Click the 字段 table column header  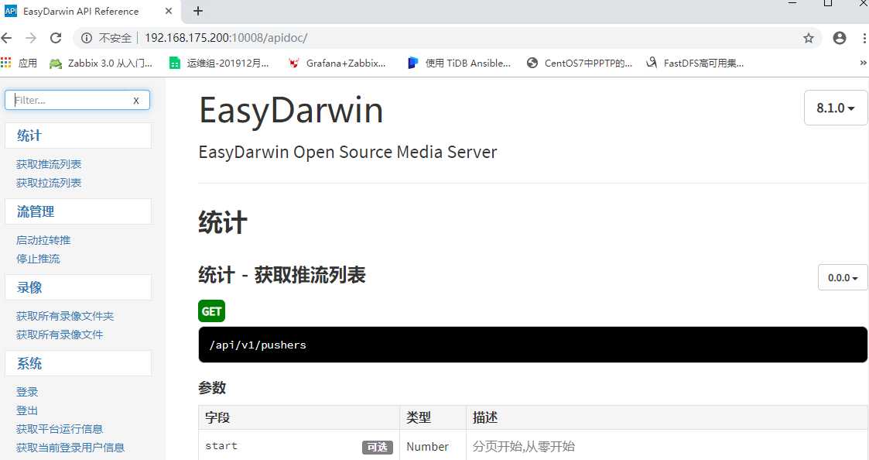point(299,417)
